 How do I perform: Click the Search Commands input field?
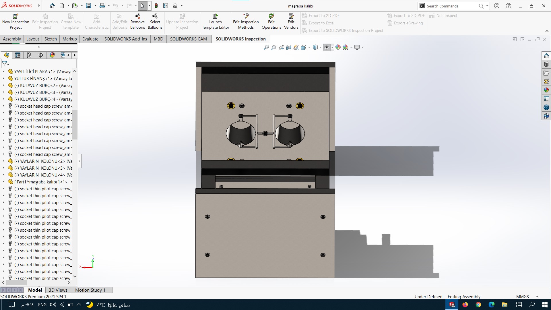point(451,6)
